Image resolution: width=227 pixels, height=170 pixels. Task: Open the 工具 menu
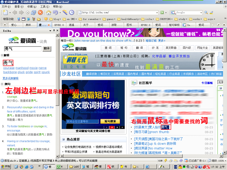[45, 6]
